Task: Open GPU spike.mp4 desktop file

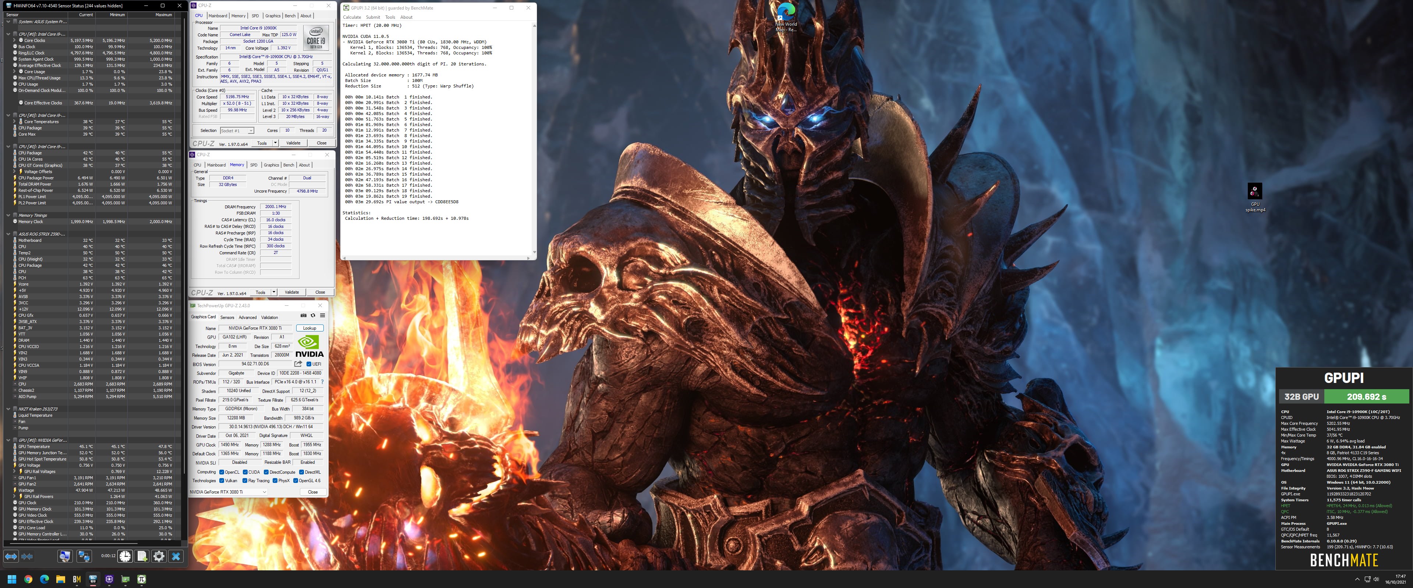Action: [x=1255, y=197]
